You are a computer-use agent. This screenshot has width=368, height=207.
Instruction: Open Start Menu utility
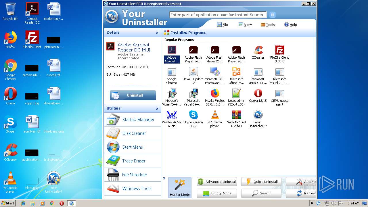(x=133, y=147)
